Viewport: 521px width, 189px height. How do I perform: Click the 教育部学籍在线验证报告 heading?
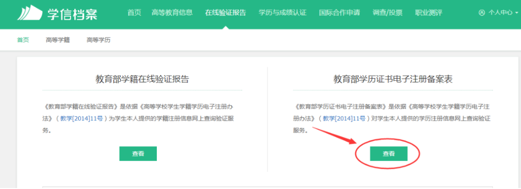[x=142, y=80]
